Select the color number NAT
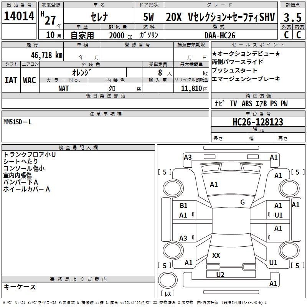 click(63, 89)
